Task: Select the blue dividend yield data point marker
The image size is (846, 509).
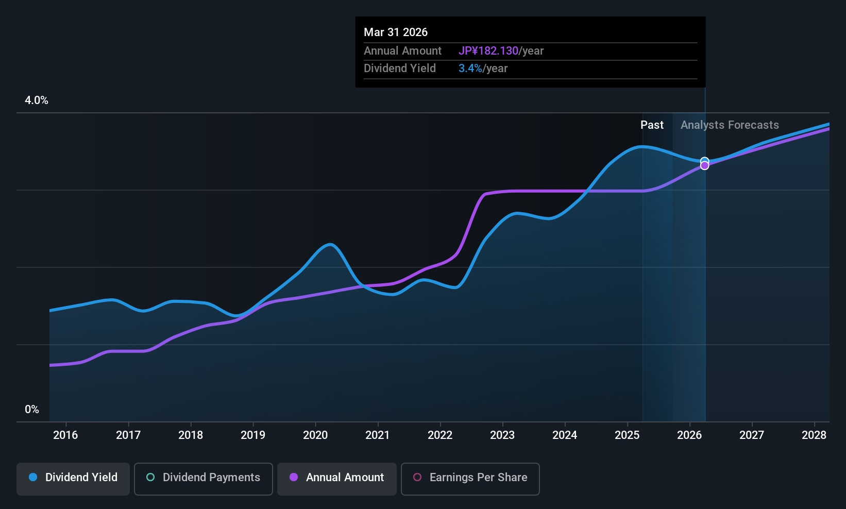Action: (x=704, y=161)
